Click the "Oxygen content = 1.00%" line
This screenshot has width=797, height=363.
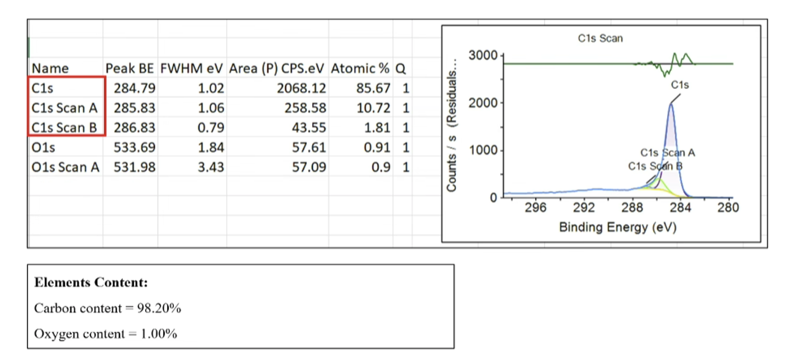pyautogui.click(x=105, y=334)
